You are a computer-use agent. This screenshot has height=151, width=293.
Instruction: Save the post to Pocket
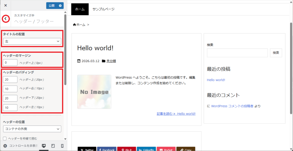click(x=166, y=149)
